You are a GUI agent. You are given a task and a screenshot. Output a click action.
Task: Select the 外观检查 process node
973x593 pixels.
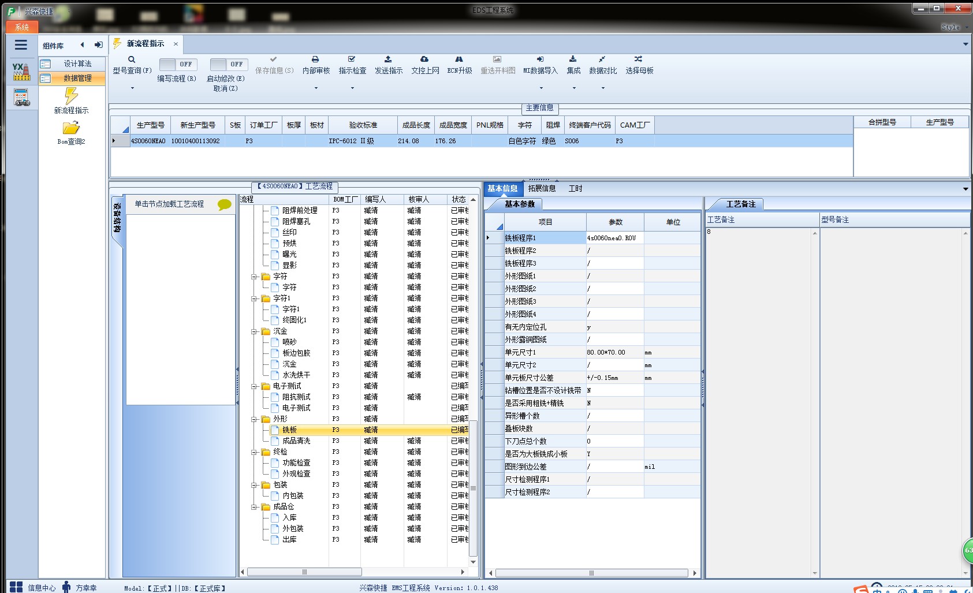click(296, 474)
